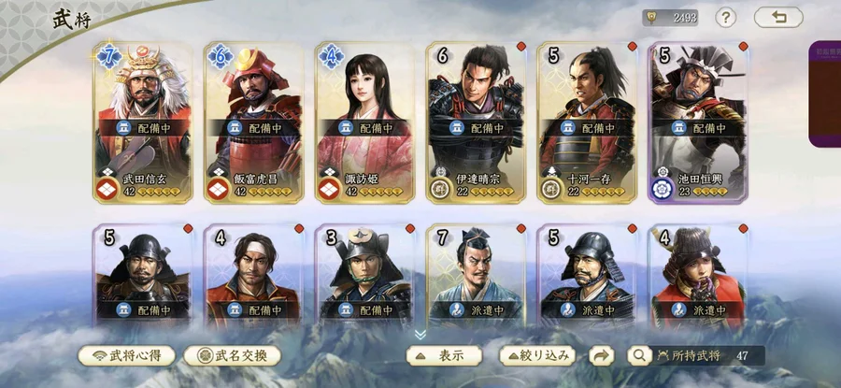The image size is (841, 388).
Task: Select the level 7 派遣中 officer card
Action: (476, 275)
